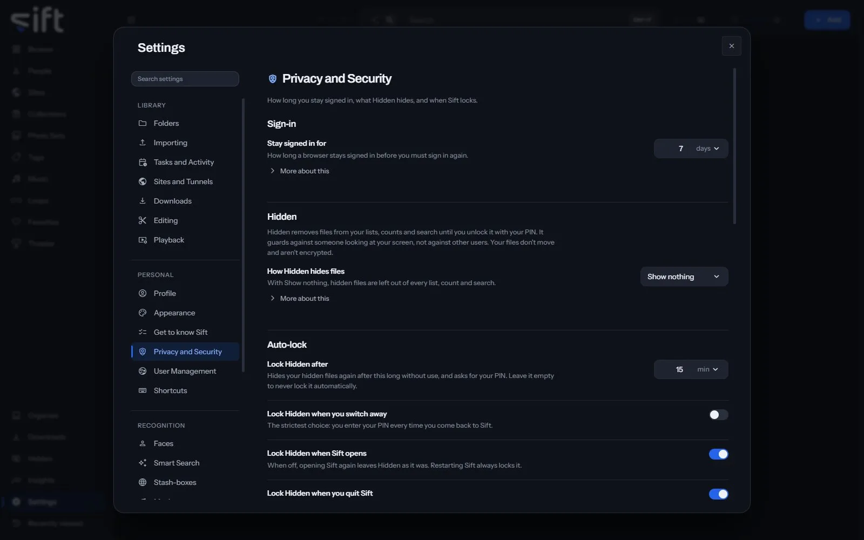Click the Editing scissors icon

click(143, 220)
